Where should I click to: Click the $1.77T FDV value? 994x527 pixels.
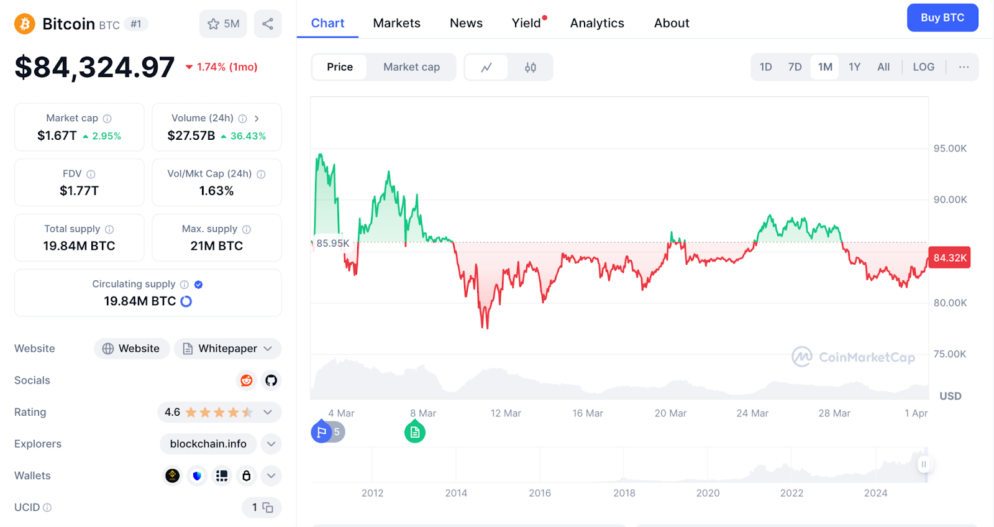pyautogui.click(x=79, y=191)
